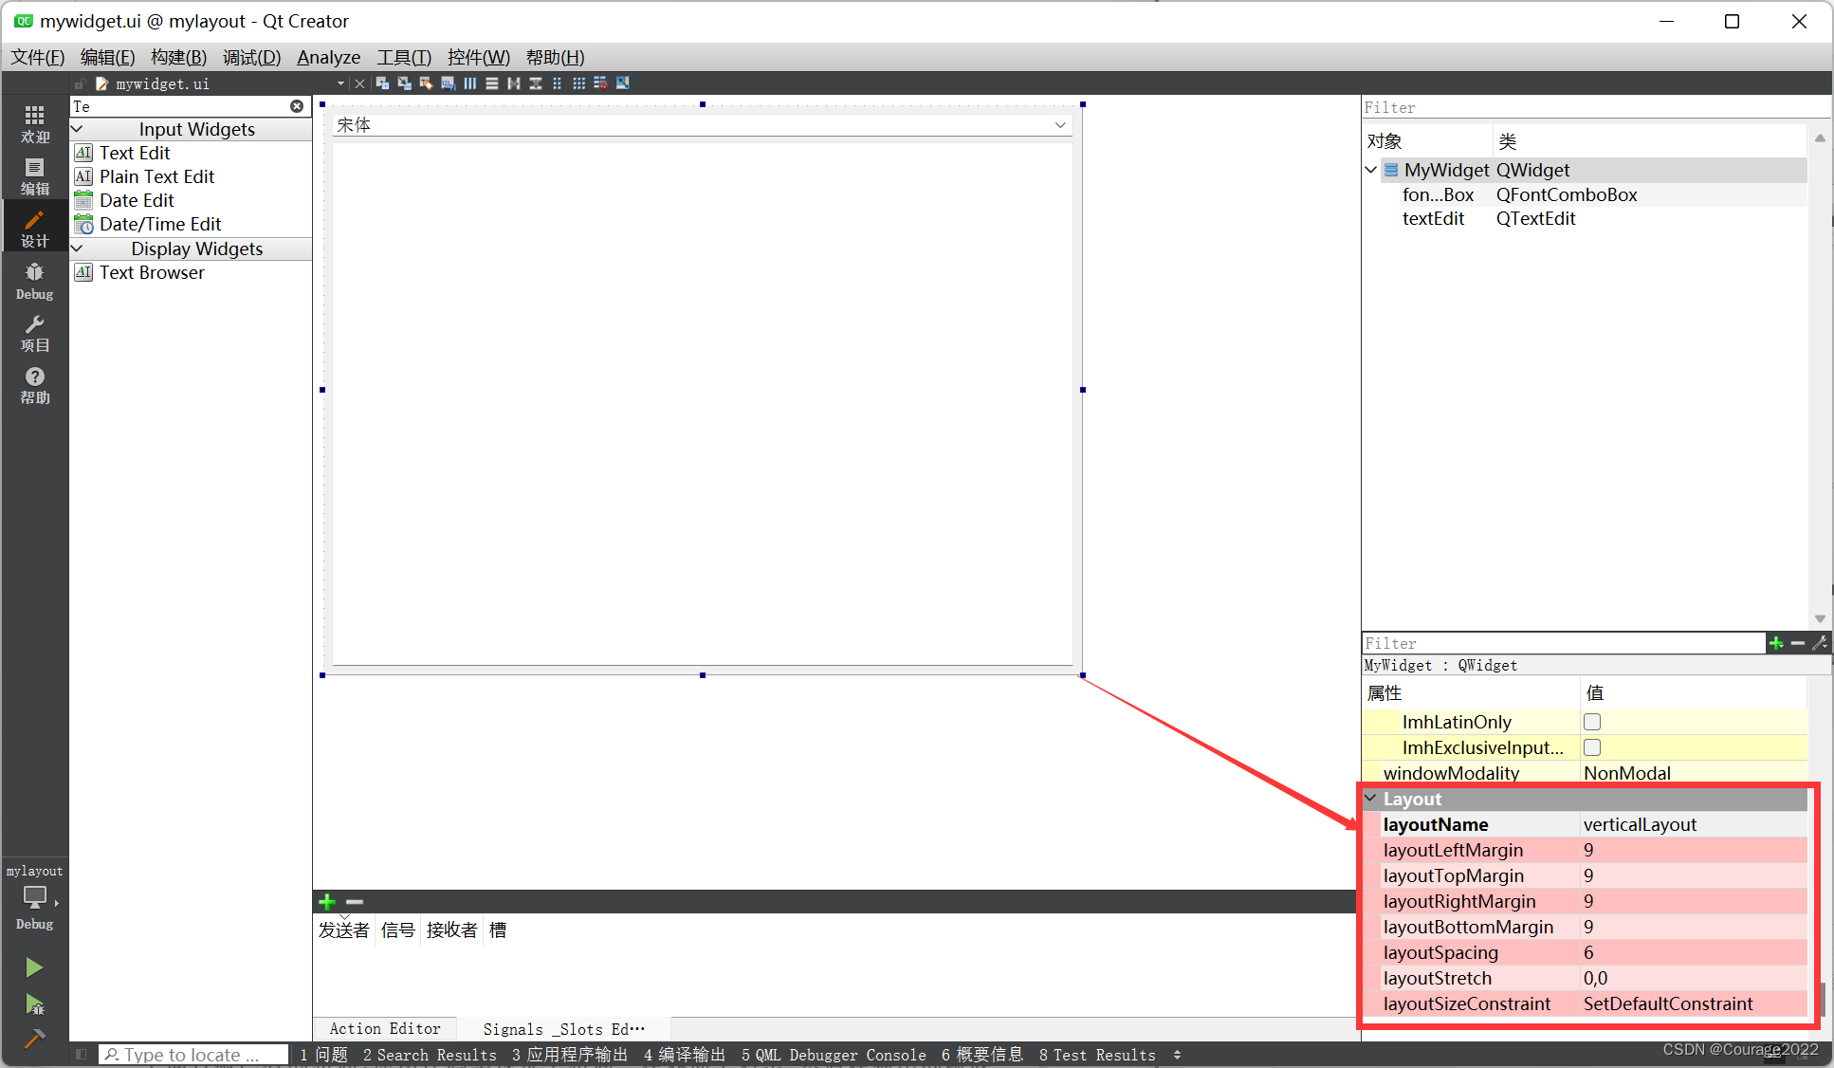Select Edit Tab Order tool
Viewport: 1834px width, 1068px height.
tap(448, 83)
